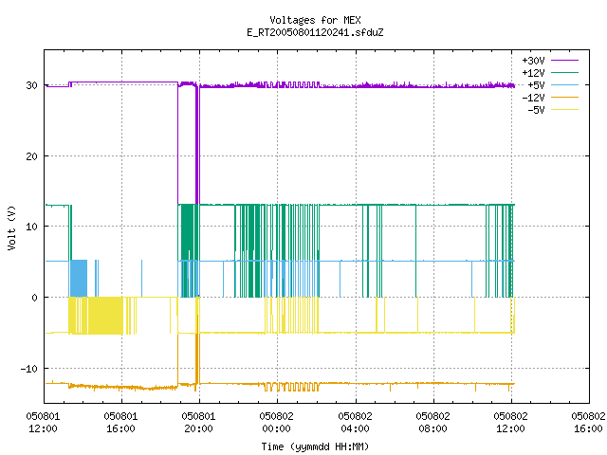
Task: Click the +12V legend label
Action: click(533, 73)
